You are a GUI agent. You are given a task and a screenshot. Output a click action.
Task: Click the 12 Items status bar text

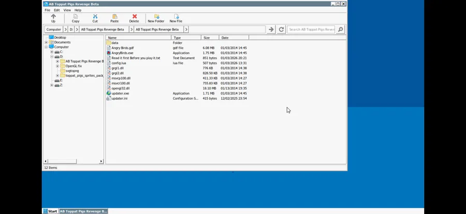51,168
